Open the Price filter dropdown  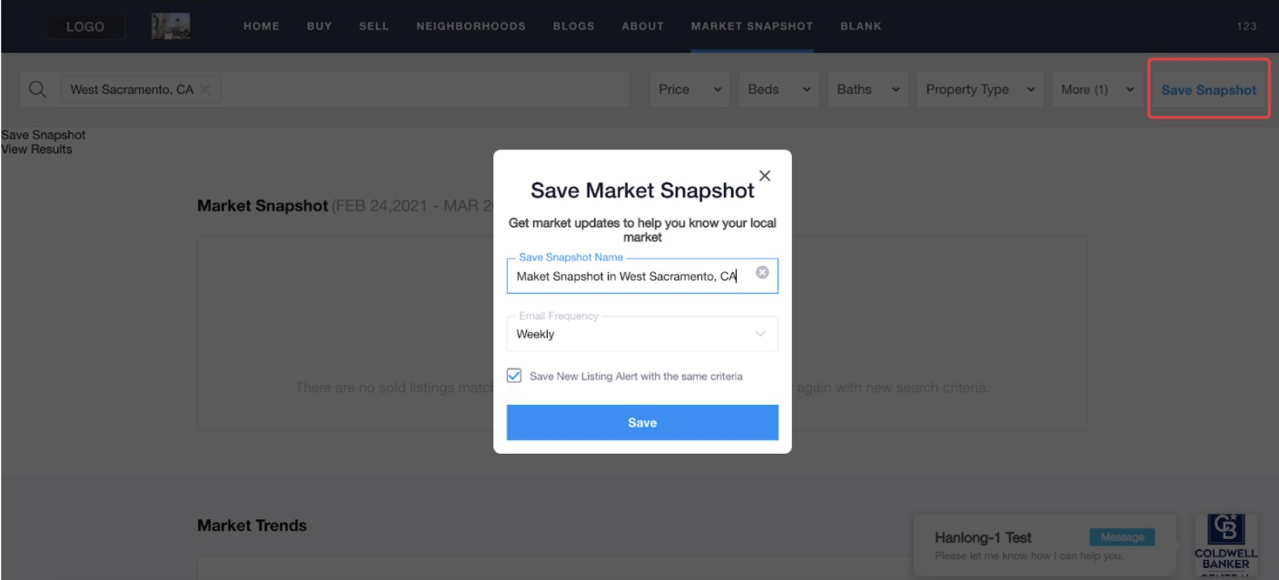[690, 89]
